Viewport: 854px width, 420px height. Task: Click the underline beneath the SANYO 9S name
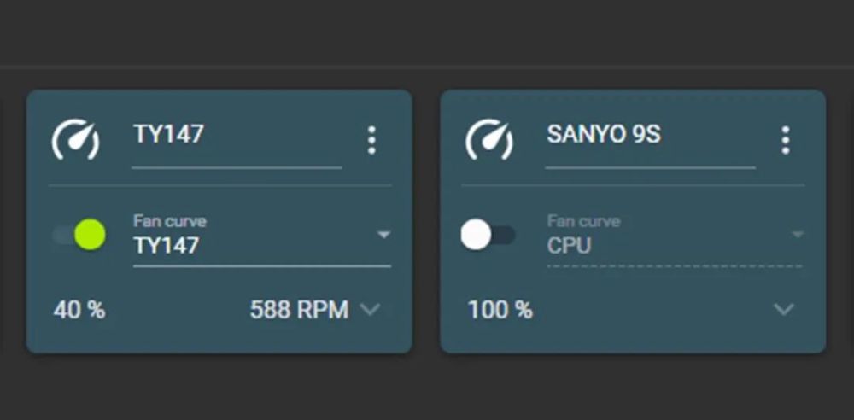[x=650, y=167]
